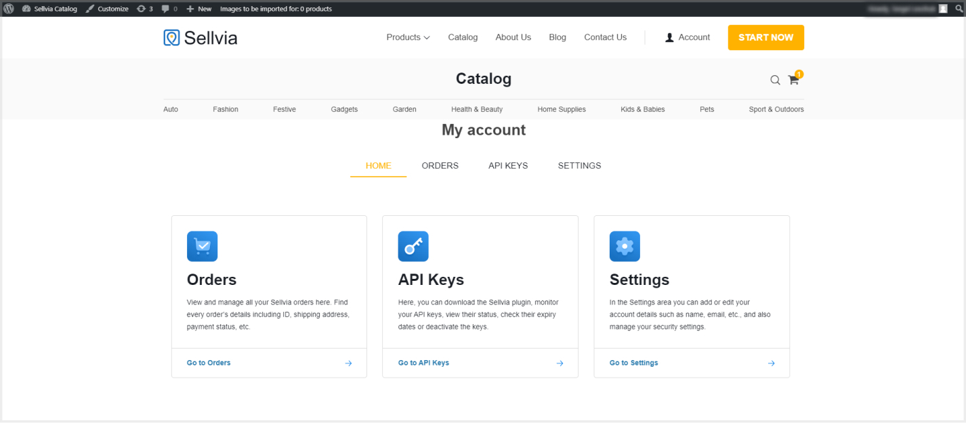
Task: Browse the Auto category
Action: [171, 109]
